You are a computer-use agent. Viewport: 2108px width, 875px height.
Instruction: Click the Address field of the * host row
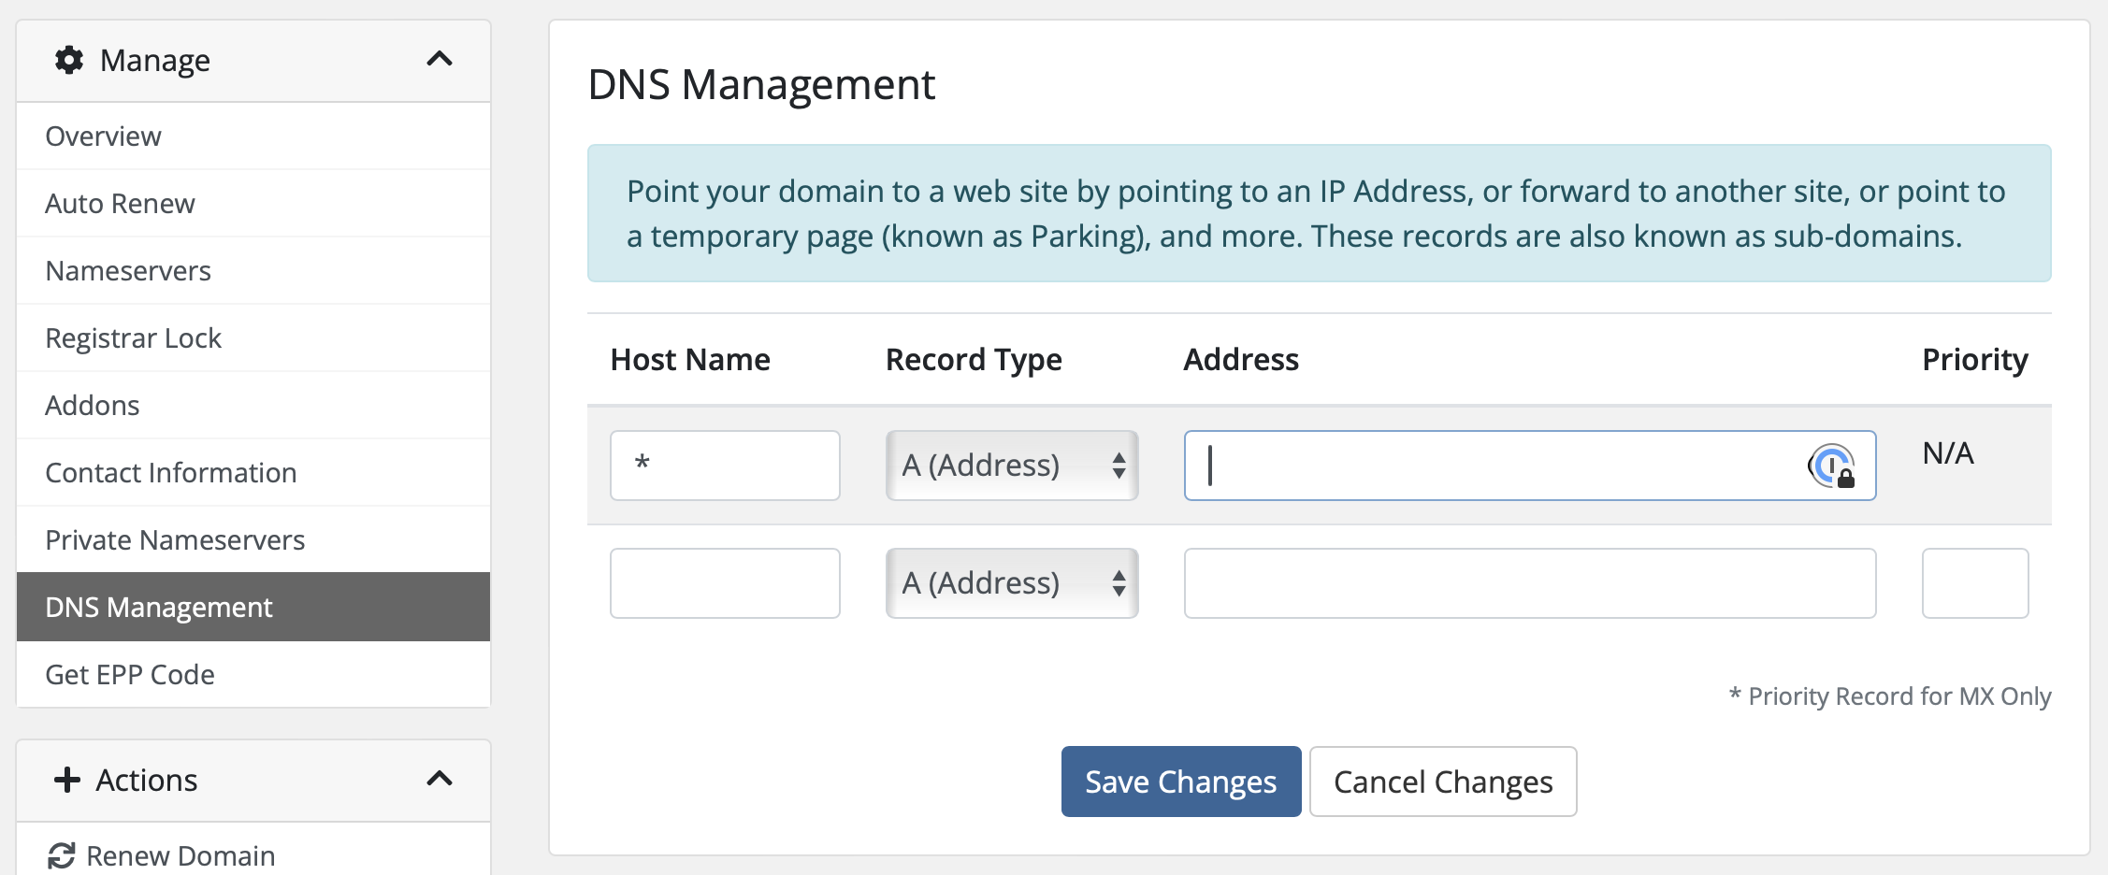click(x=1530, y=466)
